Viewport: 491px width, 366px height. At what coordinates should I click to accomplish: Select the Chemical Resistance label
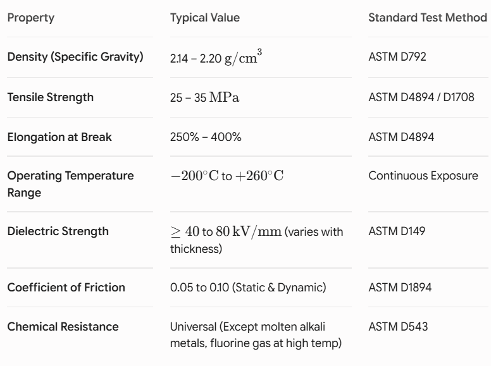63,327
